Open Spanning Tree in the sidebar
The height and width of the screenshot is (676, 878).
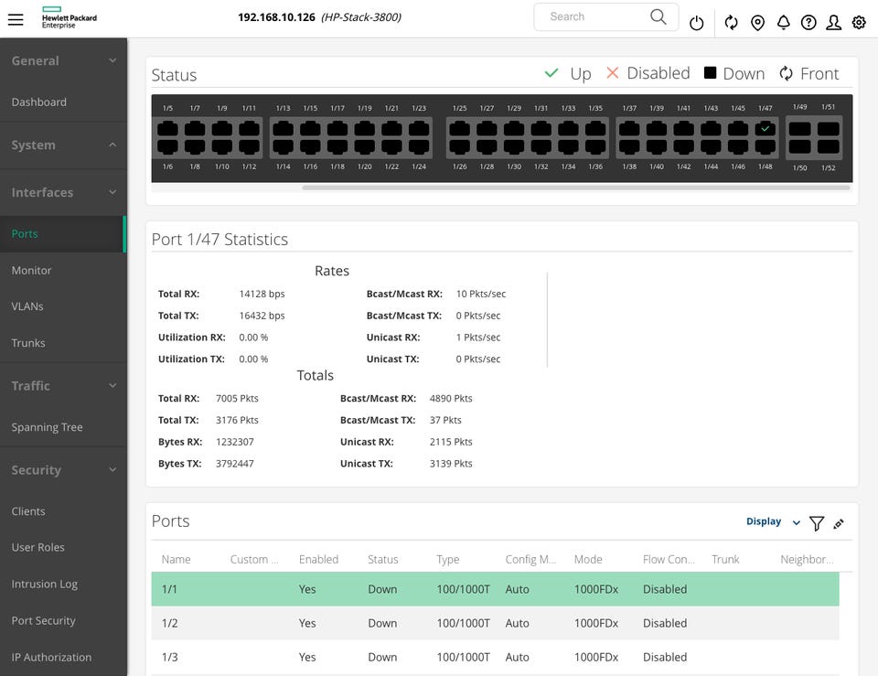click(47, 427)
